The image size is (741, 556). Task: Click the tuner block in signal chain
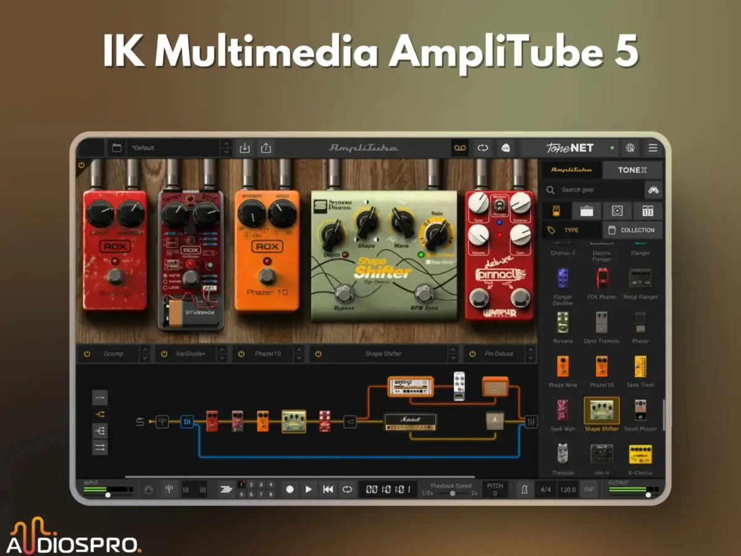(162, 422)
